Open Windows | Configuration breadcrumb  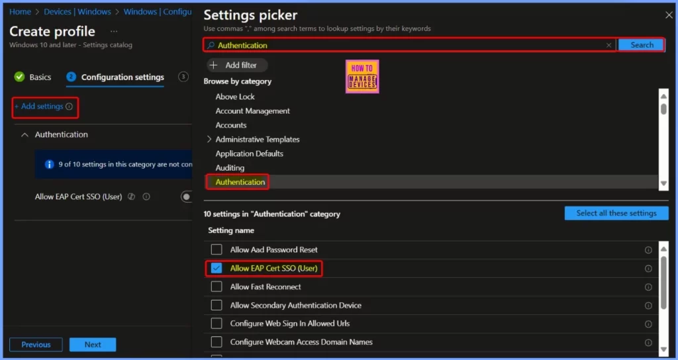(158, 12)
